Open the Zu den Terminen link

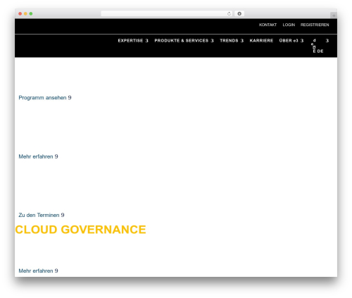42,215
